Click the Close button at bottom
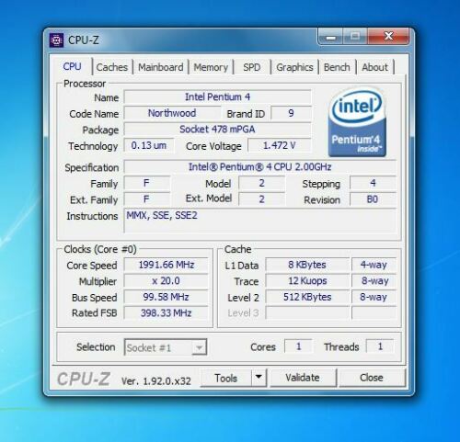The width and height of the screenshot is (460, 442). click(372, 378)
